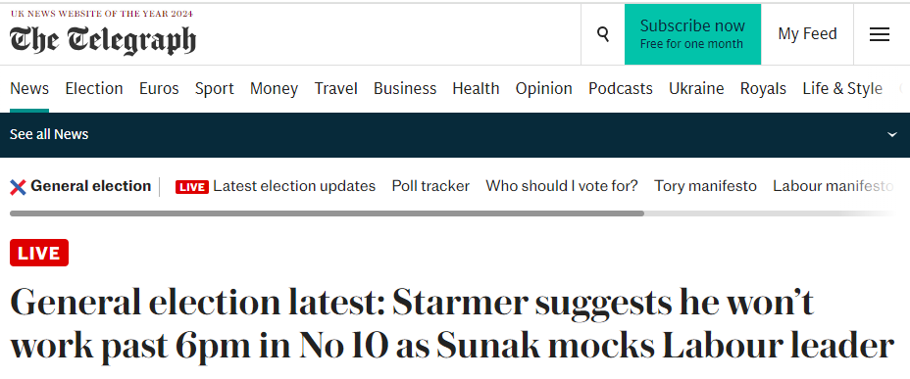This screenshot has height=379, width=910.
Task: Click the General election cross icon
Action: [x=18, y=187]
